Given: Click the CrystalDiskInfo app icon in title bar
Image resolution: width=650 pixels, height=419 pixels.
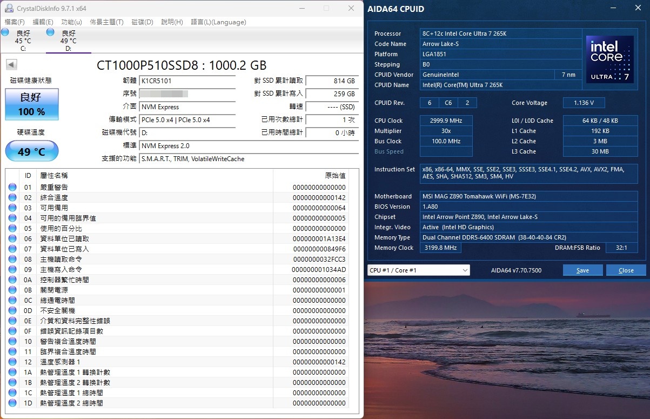Looking at the screenshot, I should coord(9,9).
